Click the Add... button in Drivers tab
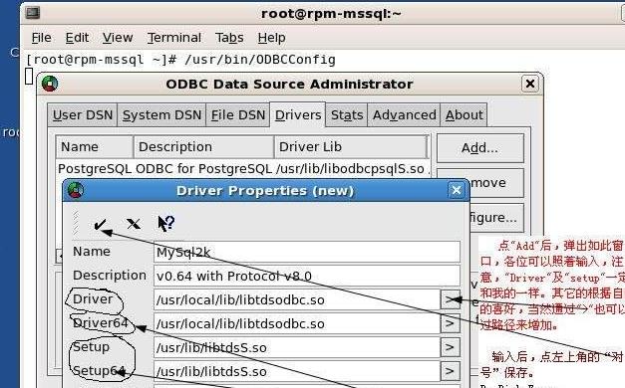Image resolution: width=625 pixels, height=388 pixels. pyautogui.click(x=479, y=148)
